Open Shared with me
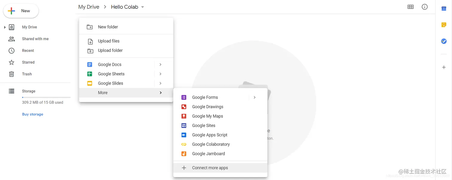Image resolution: width=452 pixels, height=180 pixels. pyautogui.click(x=35, y=39)
